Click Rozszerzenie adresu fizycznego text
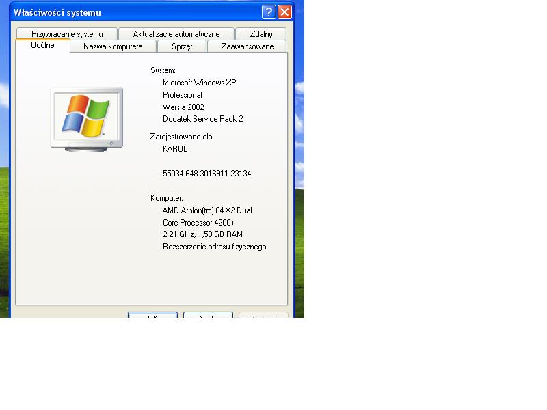The width and height of the screenshot is (547, 410). [x=214, y=247]
